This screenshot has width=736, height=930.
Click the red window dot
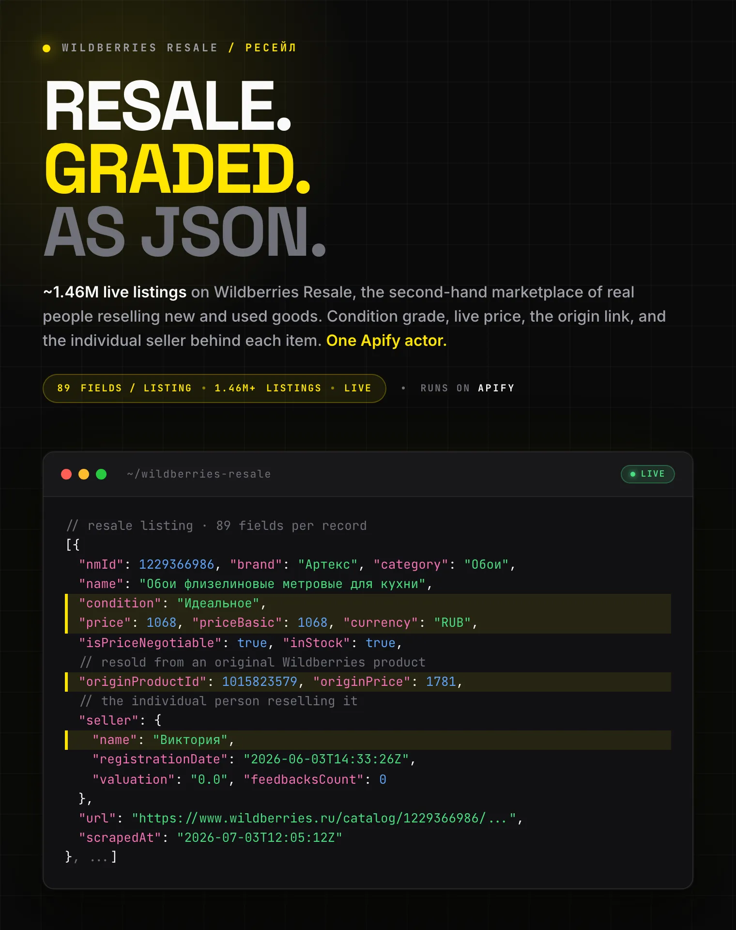(x=66, y=474)
